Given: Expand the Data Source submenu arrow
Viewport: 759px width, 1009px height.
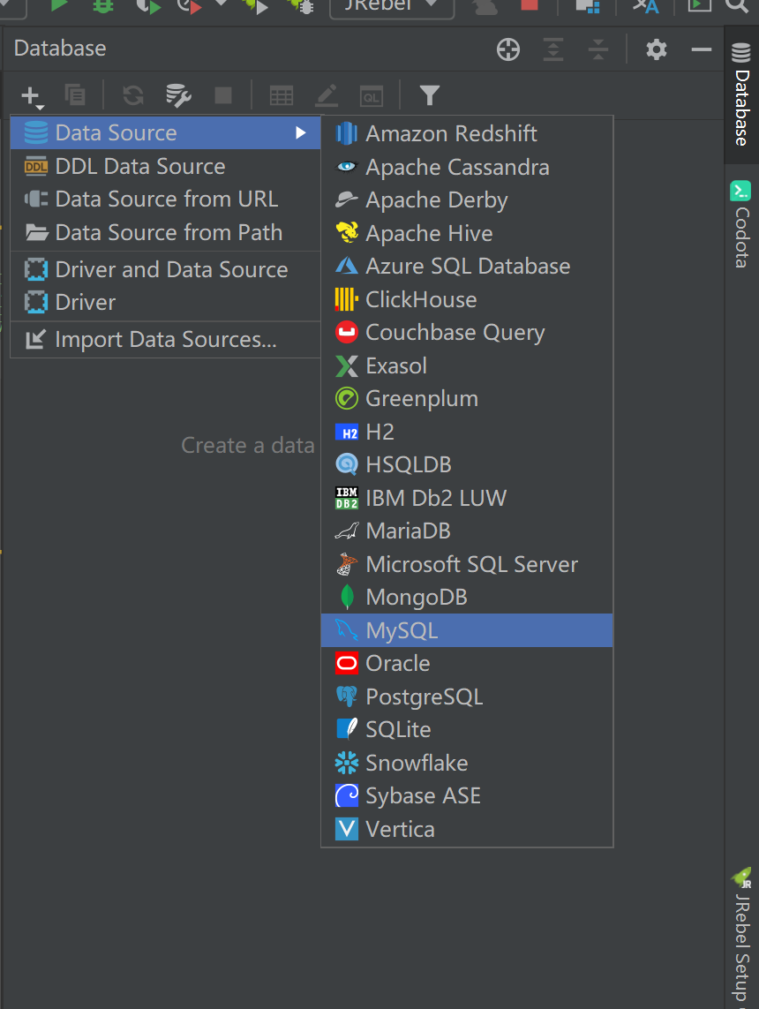Looking at the screenshot, I should (x=300, y=132).
